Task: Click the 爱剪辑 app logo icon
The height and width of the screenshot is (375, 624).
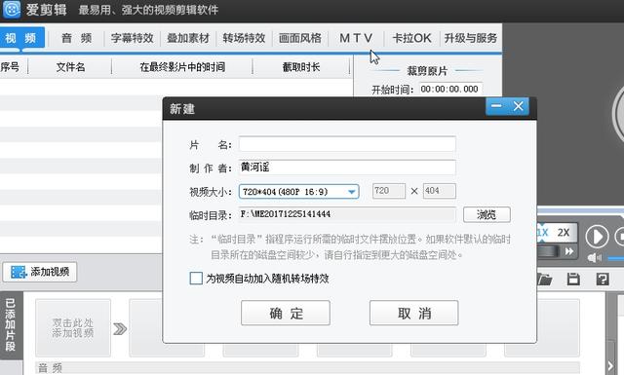Action: pos(11,9)
